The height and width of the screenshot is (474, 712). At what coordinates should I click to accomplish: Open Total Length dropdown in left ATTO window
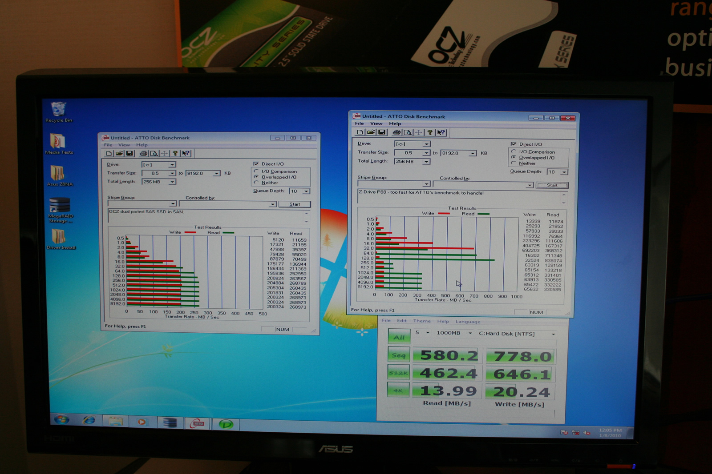(x=172, y=182)
